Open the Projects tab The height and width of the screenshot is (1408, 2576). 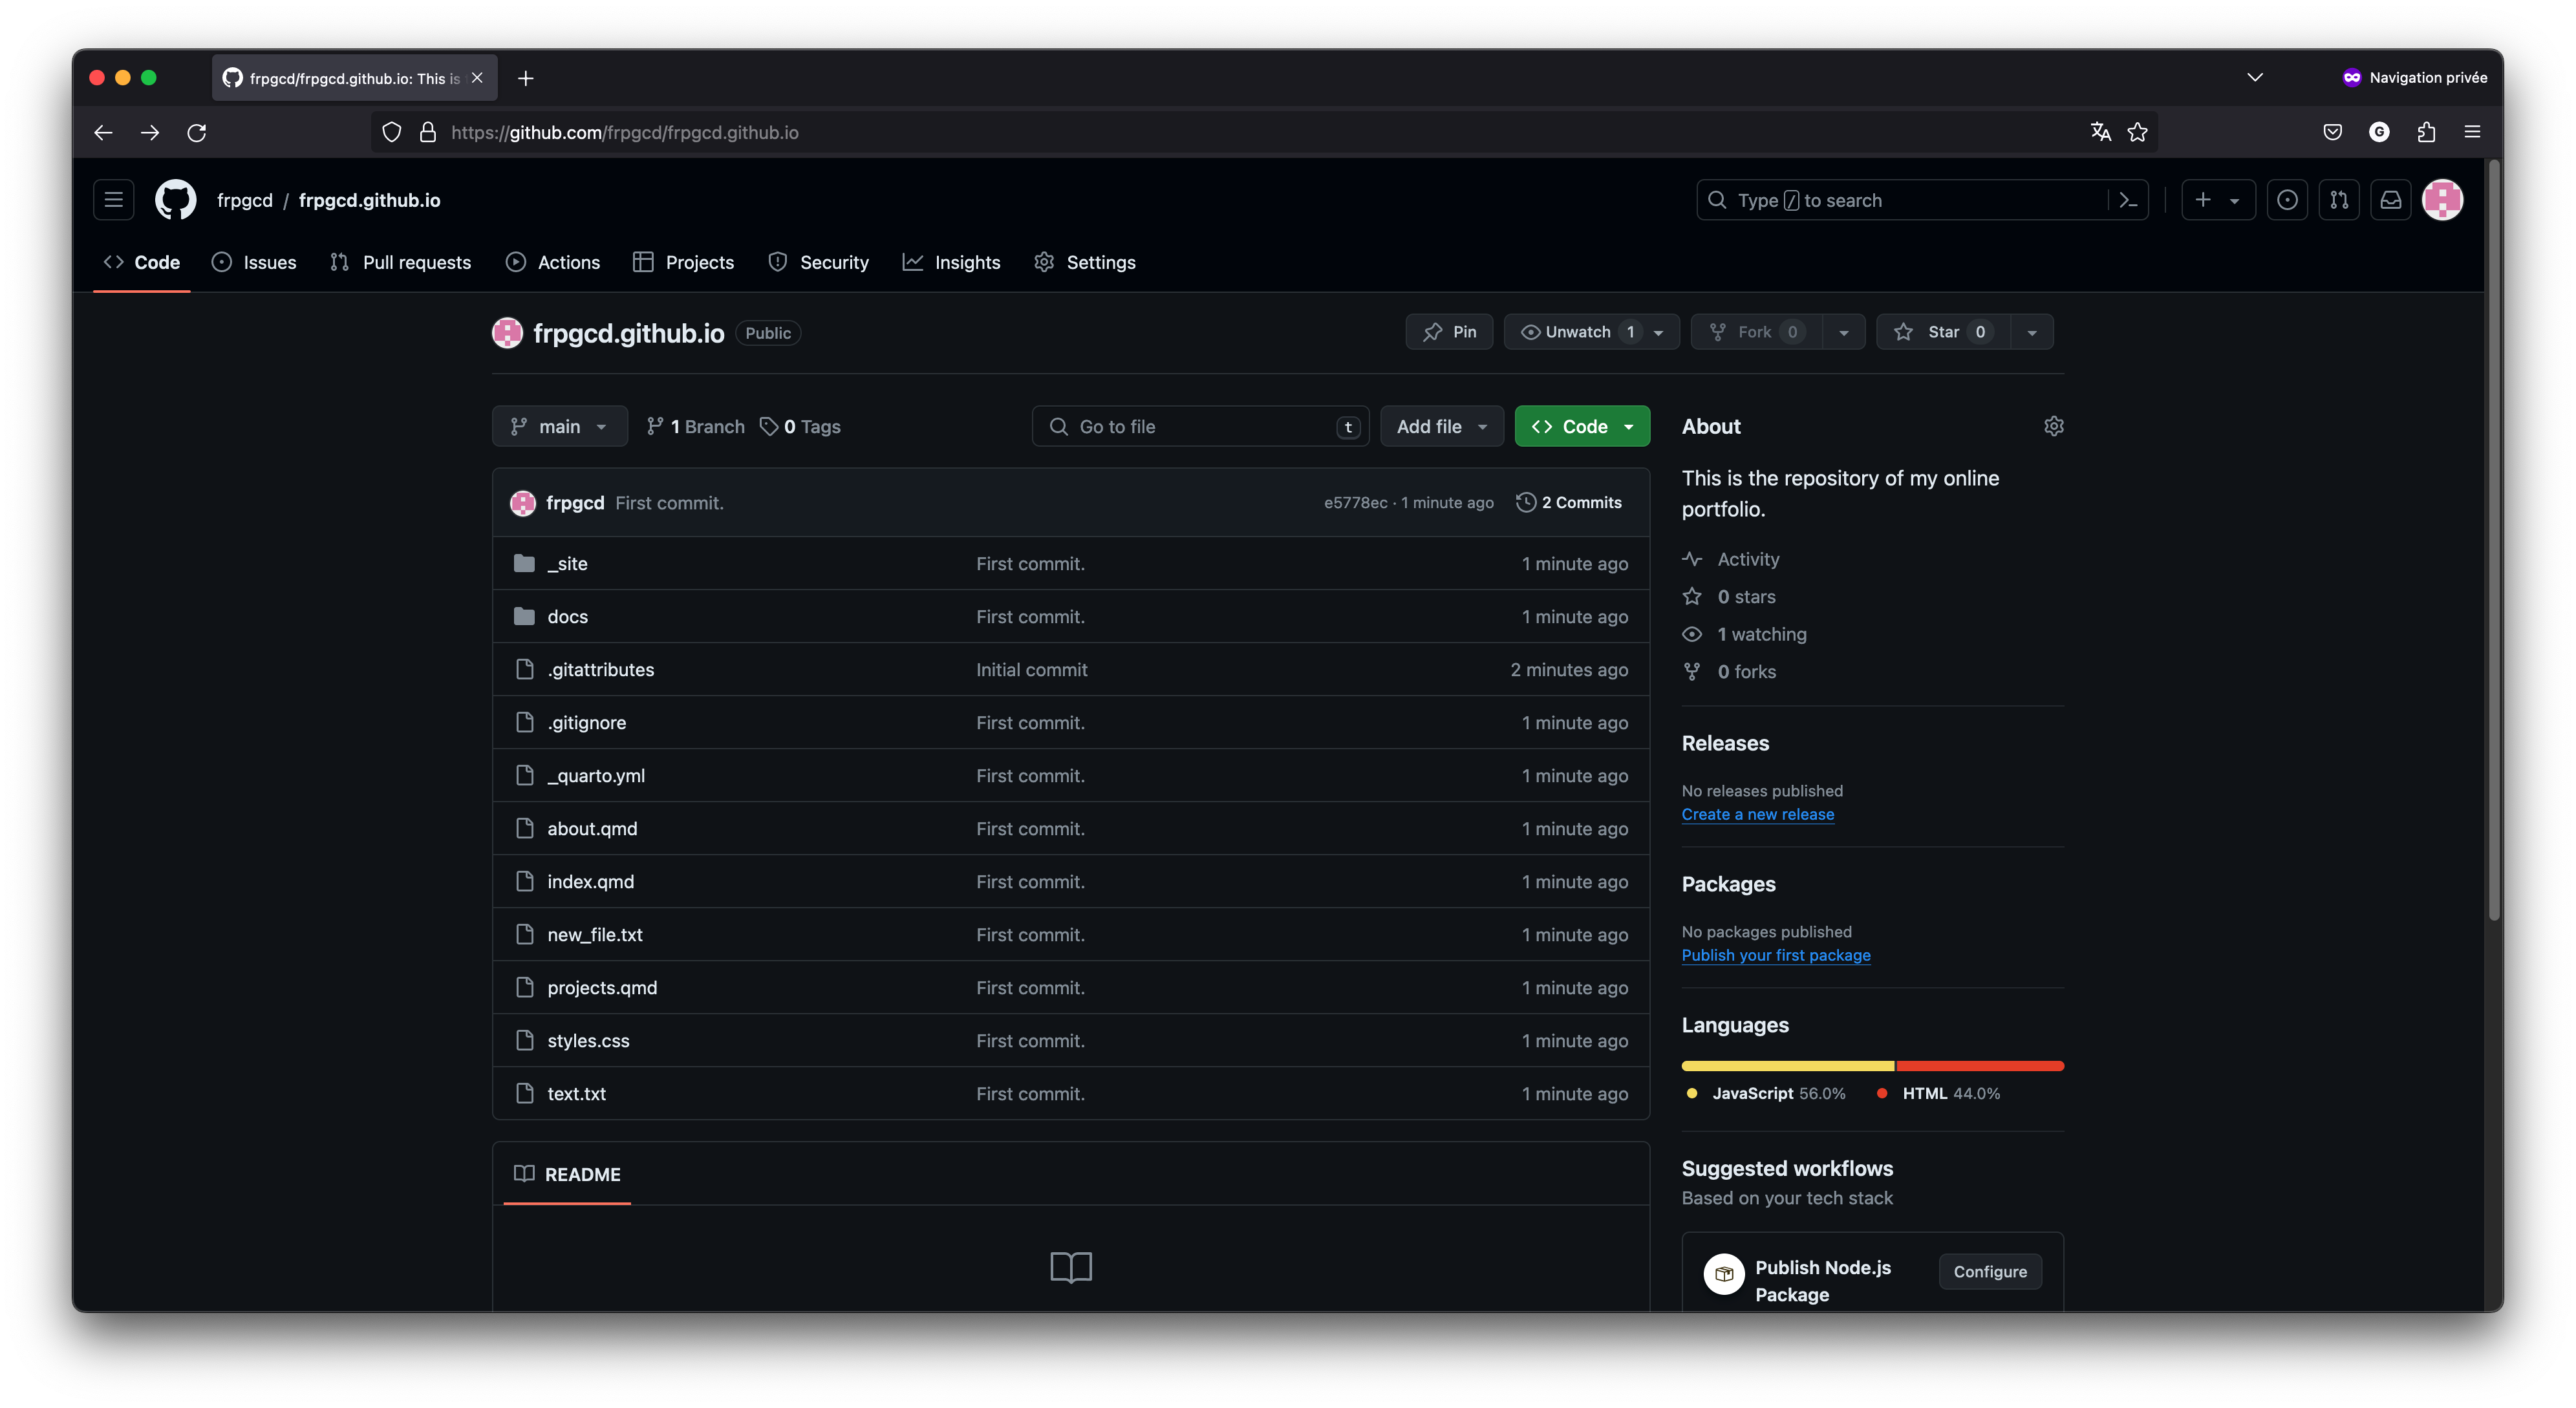(x=684, y=262)
